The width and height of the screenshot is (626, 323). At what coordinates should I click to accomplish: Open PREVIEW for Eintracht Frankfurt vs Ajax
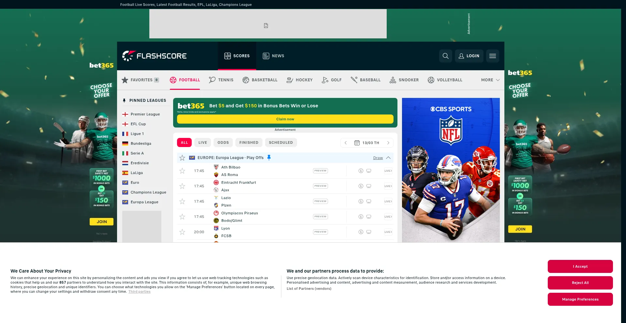(320, 186)
